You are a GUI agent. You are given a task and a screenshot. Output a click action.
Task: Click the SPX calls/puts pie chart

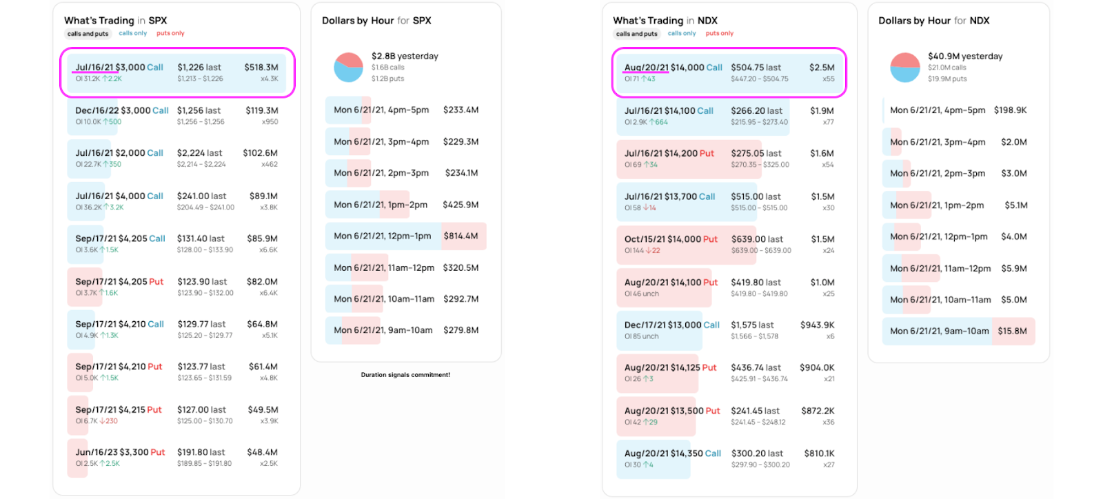tap(348, 67)
